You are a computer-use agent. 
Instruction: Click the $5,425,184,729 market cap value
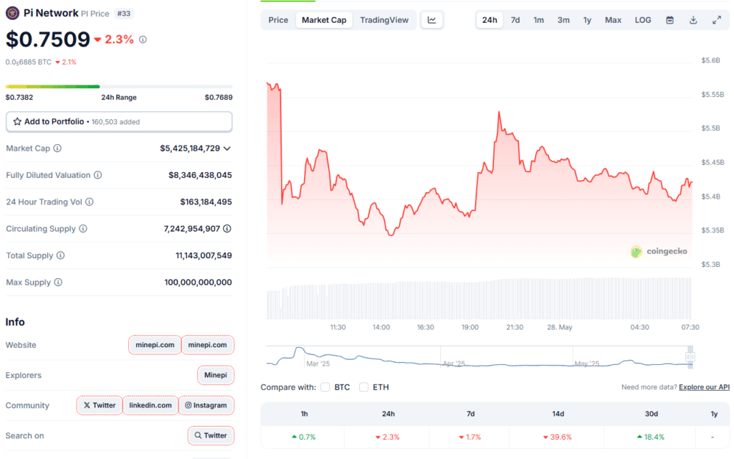click(189, 148)
